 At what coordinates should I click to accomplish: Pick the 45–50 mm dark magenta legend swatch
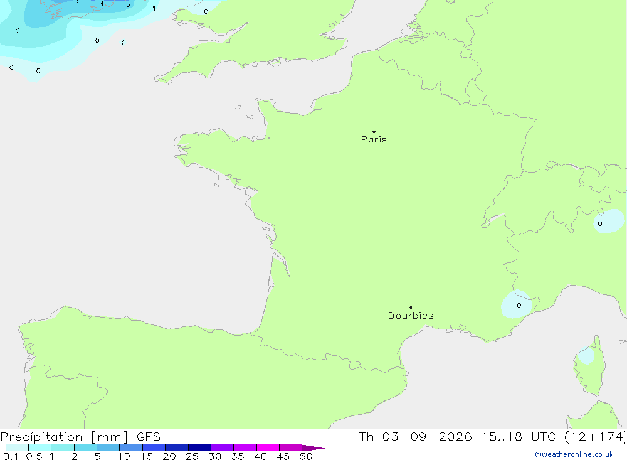291,447
